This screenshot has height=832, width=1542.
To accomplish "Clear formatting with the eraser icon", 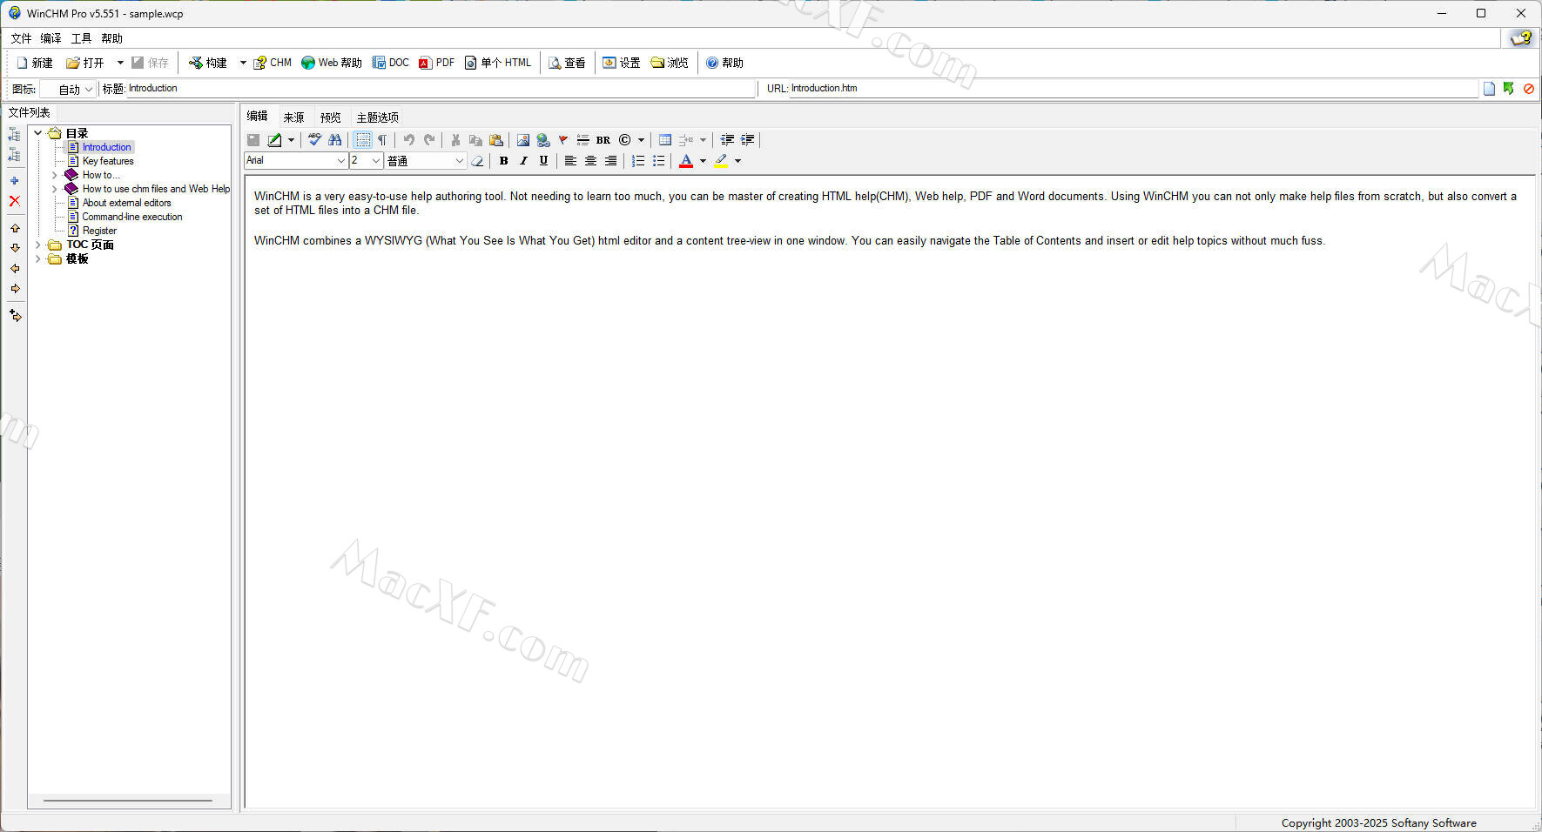I will click(x=477, y=161).
